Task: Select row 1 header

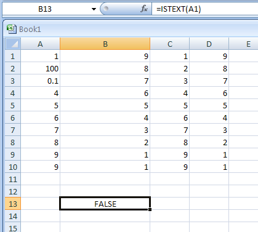Action: click(x=13, y=56)
